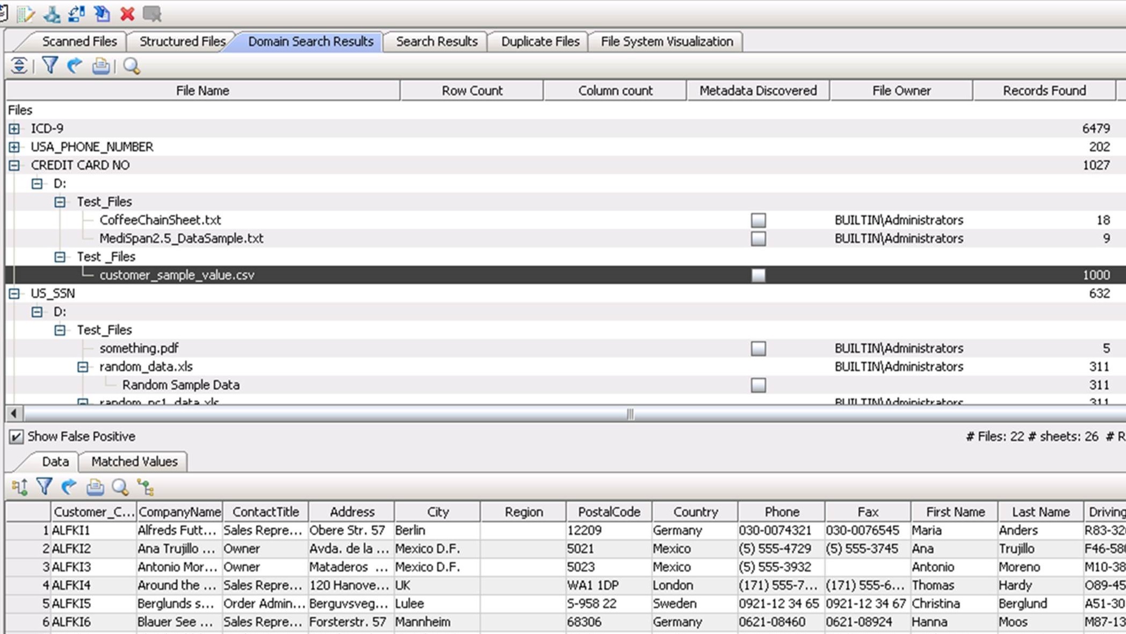Image resolution: width=1126 pixels, height=634 pixels.
Task: Open the Duplicate Files tab
Action: (x=540, y=41)
